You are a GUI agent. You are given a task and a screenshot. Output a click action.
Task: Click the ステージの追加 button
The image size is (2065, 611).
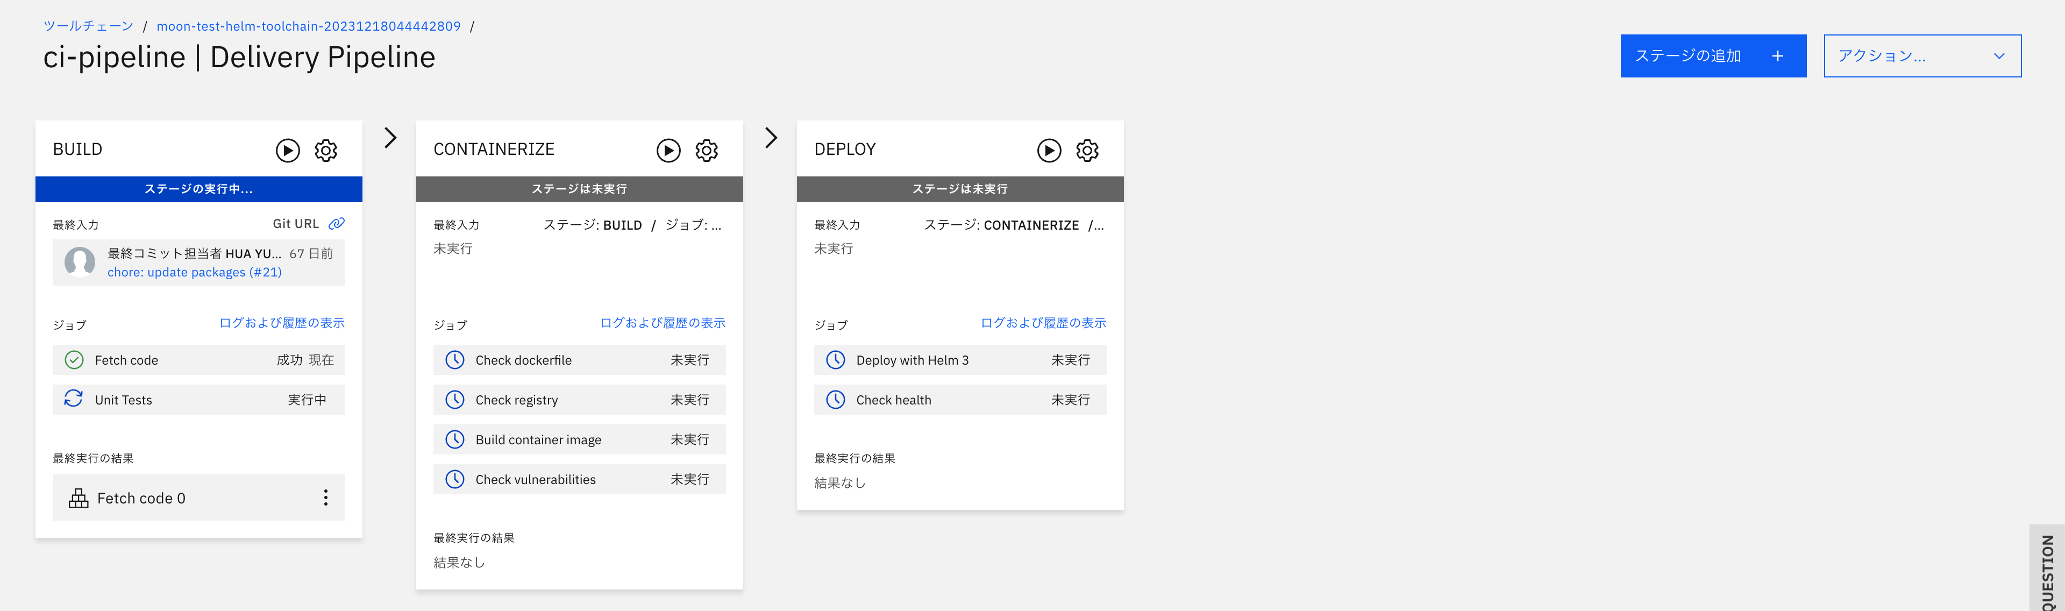coord(1713,55)
